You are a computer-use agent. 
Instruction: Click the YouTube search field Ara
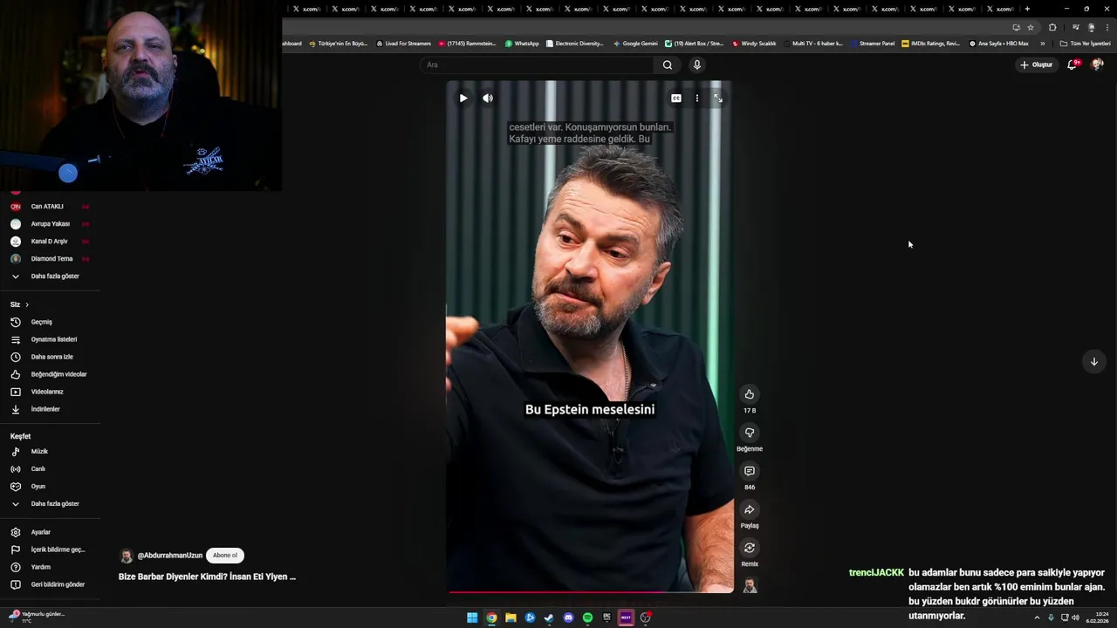(537, 65)
